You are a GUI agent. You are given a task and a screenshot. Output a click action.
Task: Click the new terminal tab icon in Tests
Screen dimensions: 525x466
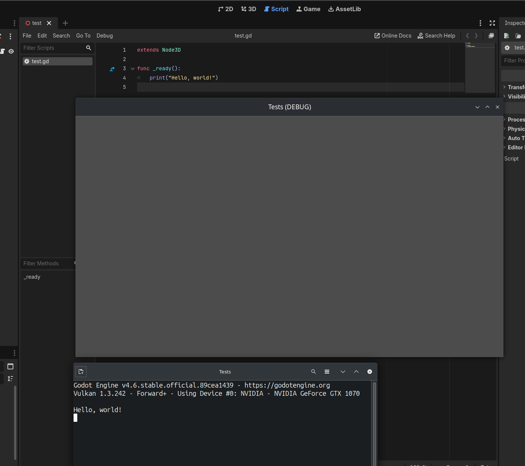(x=81, y=372)
